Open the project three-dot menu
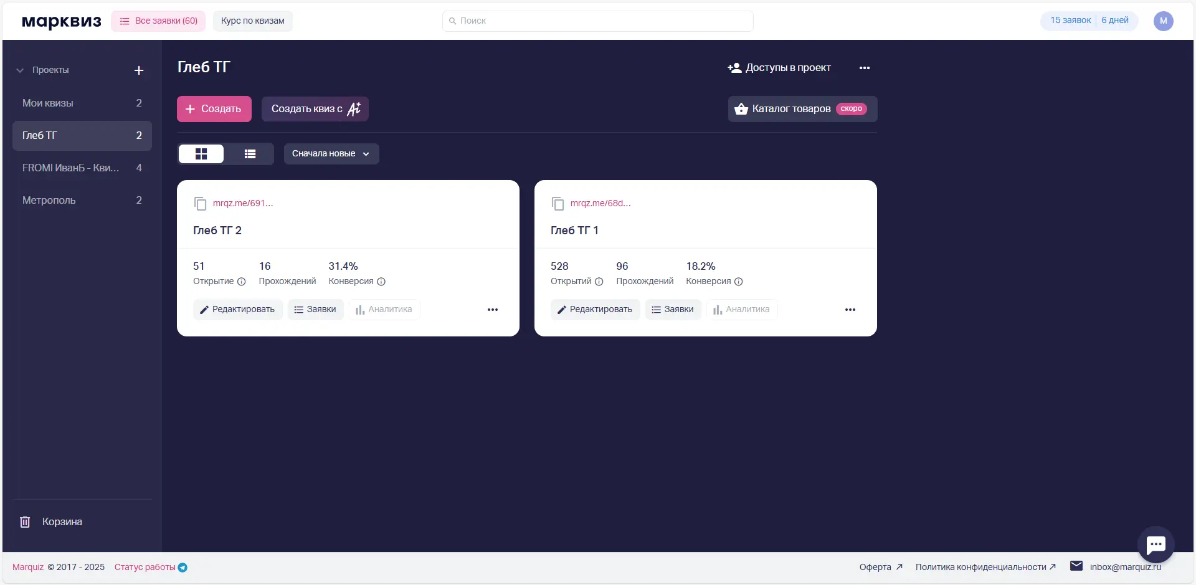Image resolution: width=1196 pixels, height=585 pixels. [864, 68]
